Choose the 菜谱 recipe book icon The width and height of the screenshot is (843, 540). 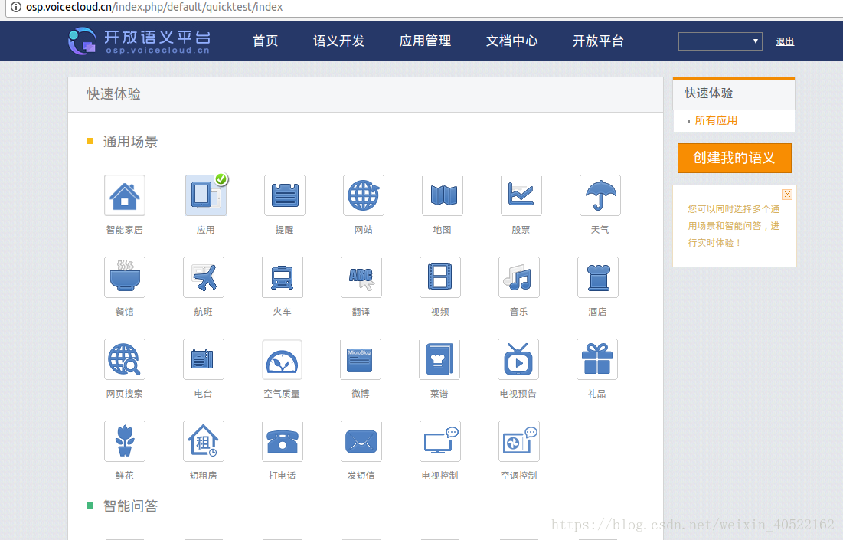coord(439,359)
